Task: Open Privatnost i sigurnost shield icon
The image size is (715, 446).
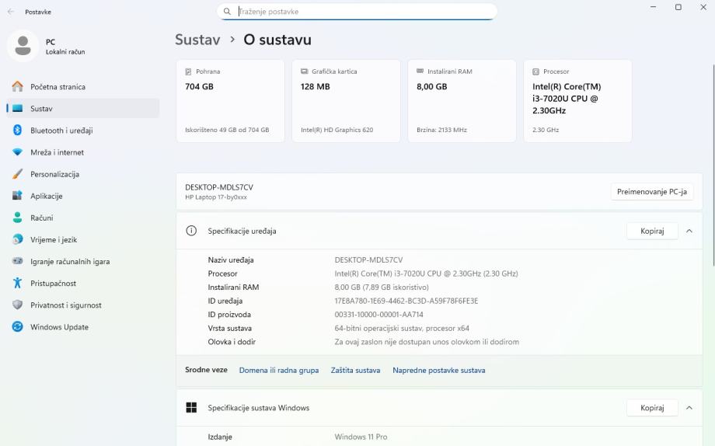Action: [x=17, y=305]
